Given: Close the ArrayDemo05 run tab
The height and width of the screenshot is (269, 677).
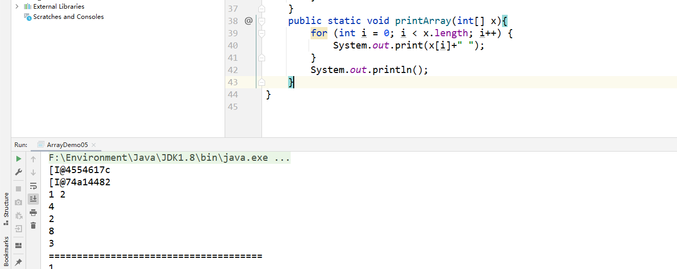Looking at the screenshot, I should [x=94, y=145].
